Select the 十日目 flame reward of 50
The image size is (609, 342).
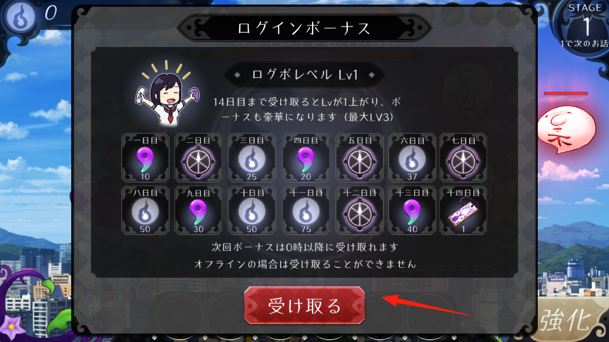[x=252, y=210]
